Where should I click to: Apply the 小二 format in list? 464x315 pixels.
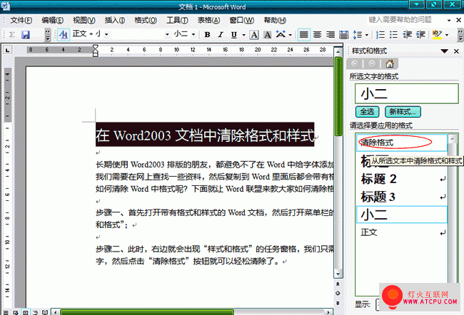point(402,215)
